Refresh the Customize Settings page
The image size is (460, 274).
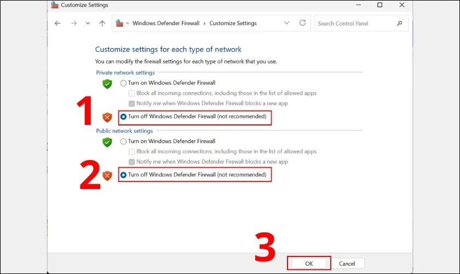pos(302,23)
